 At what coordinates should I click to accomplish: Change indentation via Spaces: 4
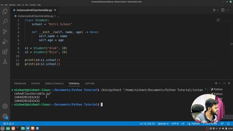pyautogui.click(x=163, y=124)
